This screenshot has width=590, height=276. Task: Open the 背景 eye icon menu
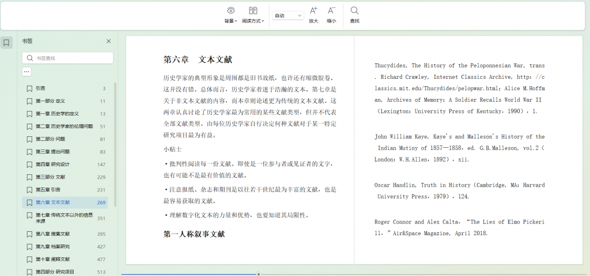(230, 10)
